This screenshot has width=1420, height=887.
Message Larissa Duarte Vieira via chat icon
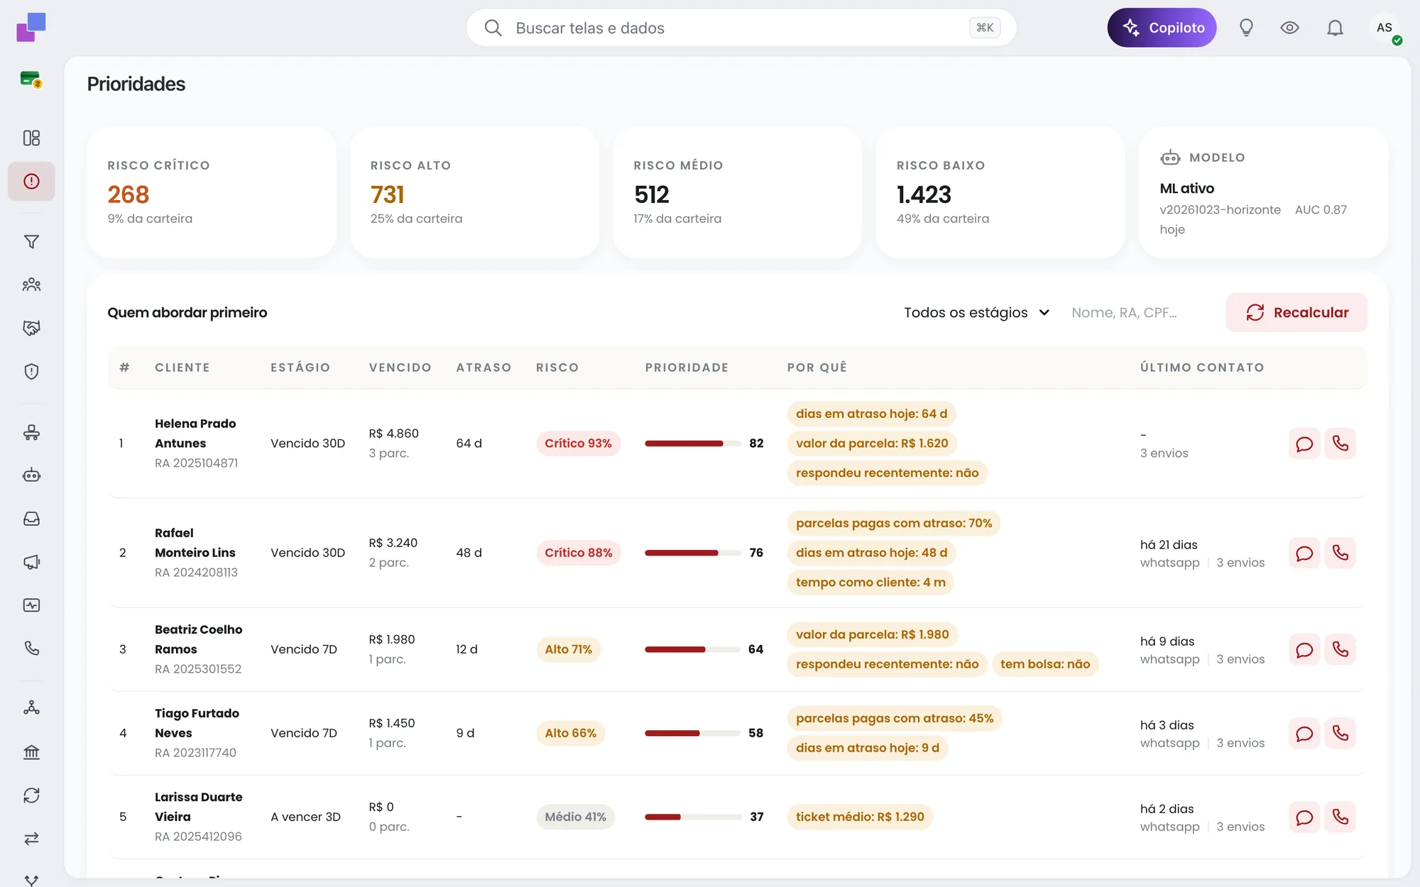pos(1304,817)
